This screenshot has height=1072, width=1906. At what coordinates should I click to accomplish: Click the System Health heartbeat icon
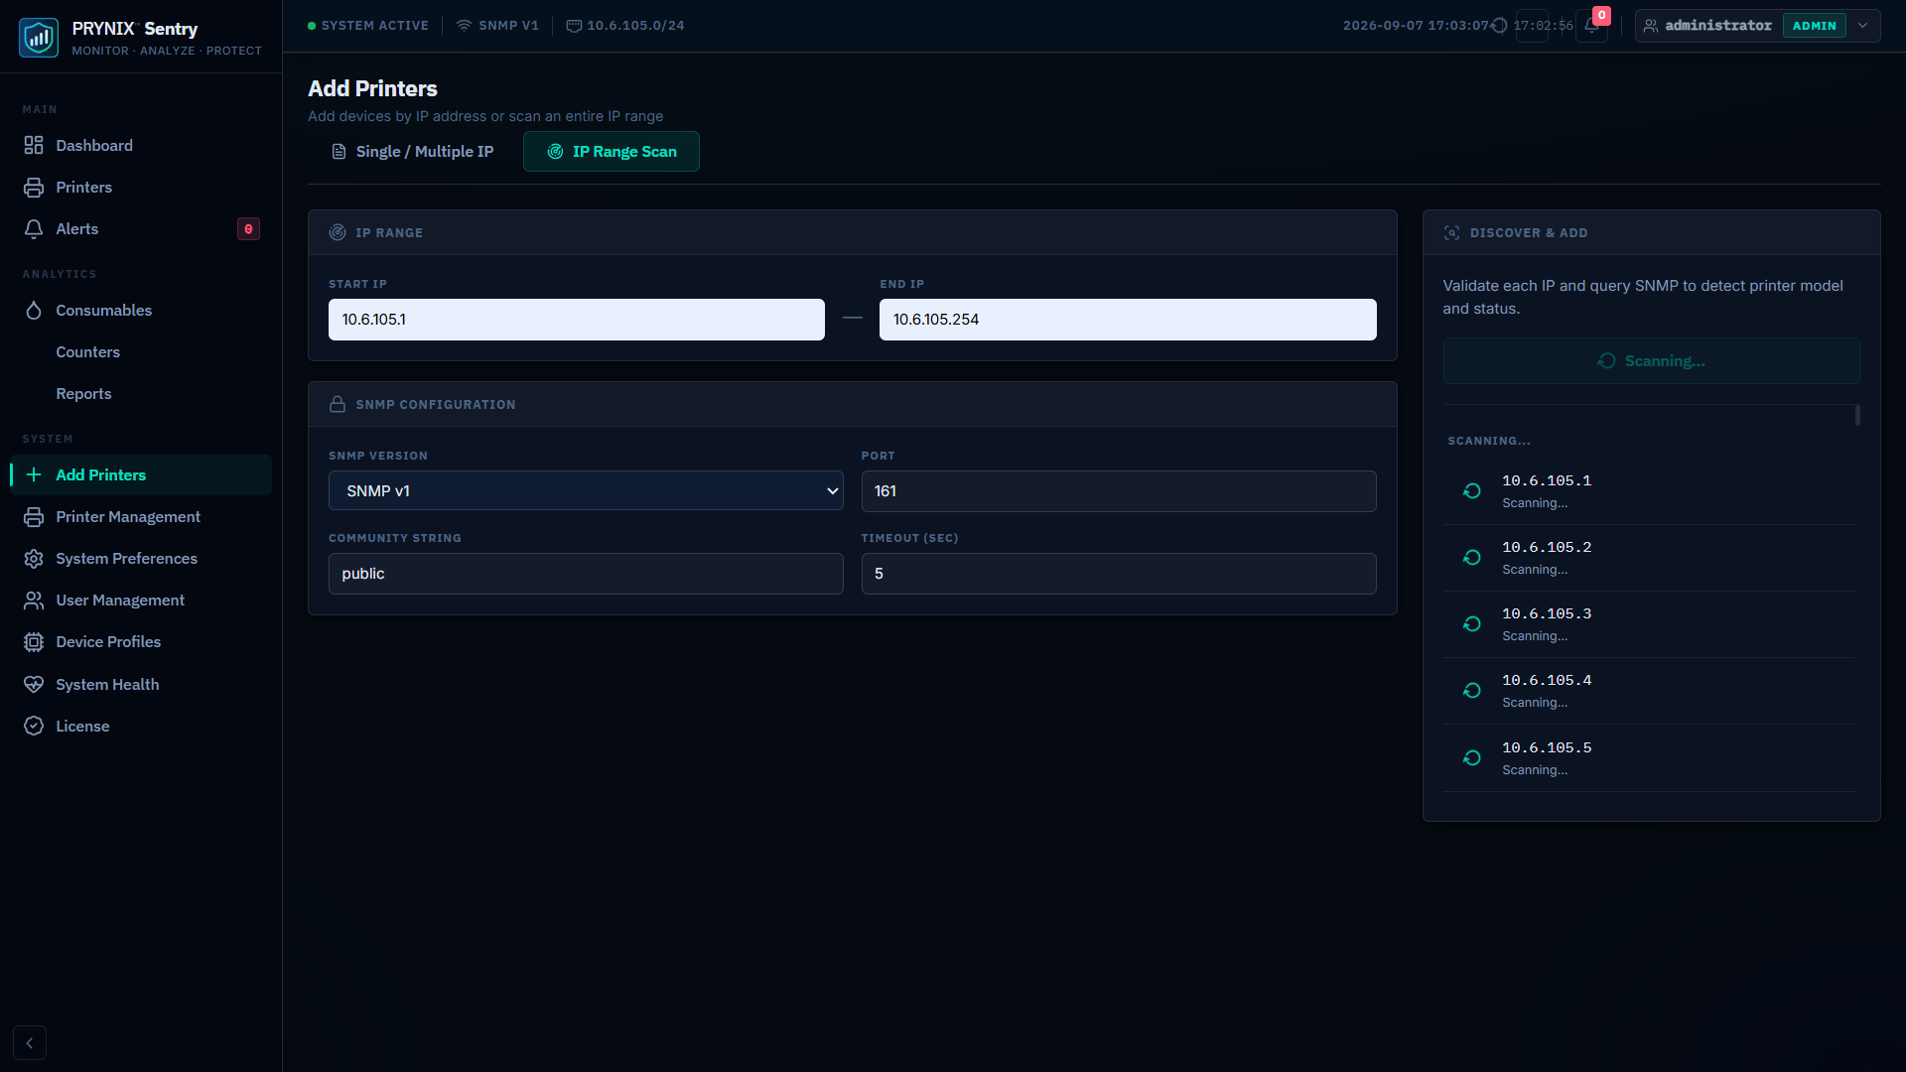(x=34, y=685)
